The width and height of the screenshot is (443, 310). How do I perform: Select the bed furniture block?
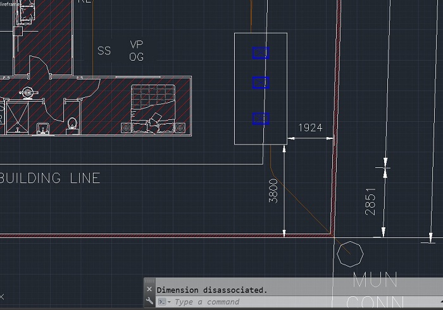click(153, 109)
